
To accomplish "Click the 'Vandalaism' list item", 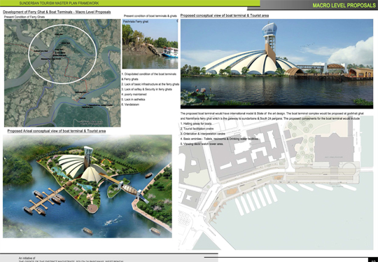I will (130, 104).
